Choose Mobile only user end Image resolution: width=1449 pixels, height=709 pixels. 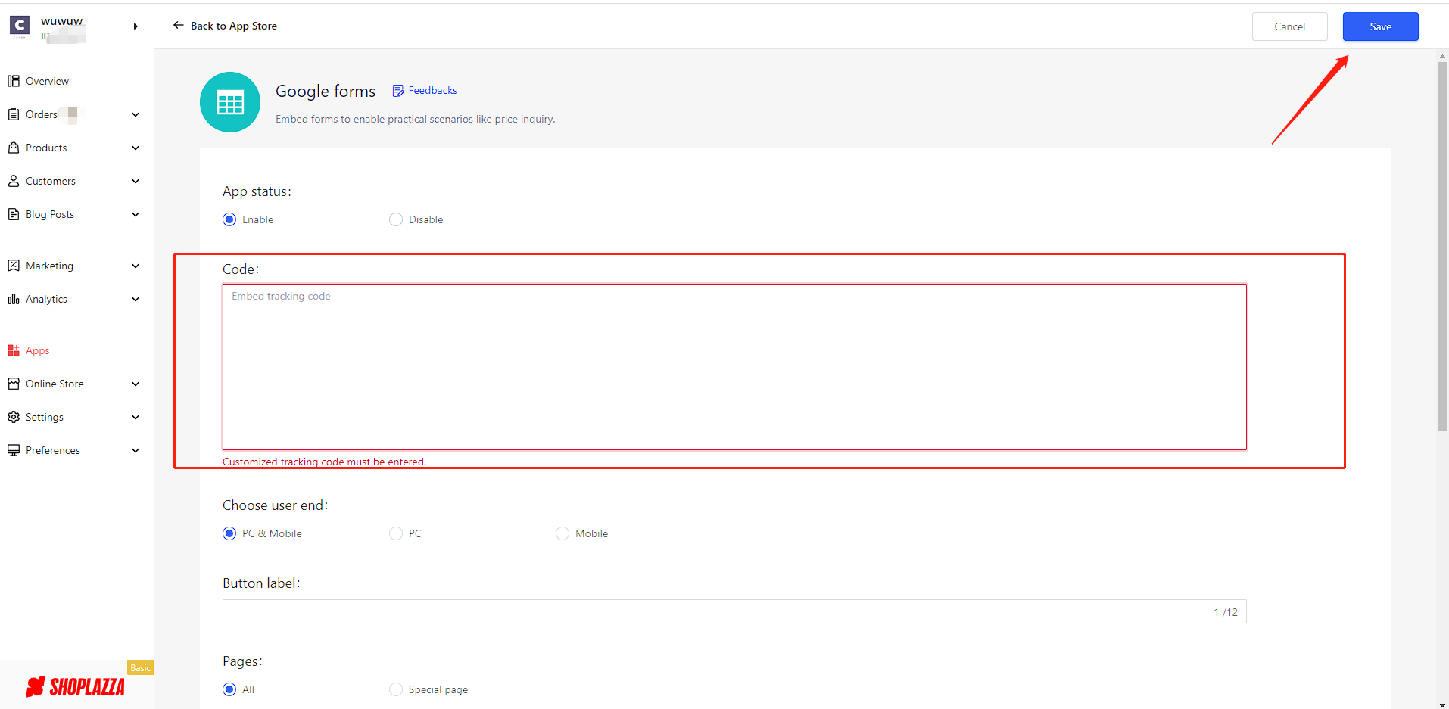562,533
